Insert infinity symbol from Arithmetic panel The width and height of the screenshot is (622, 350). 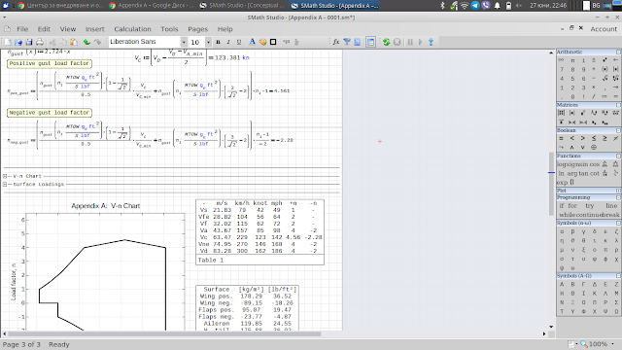coord(562,60)
